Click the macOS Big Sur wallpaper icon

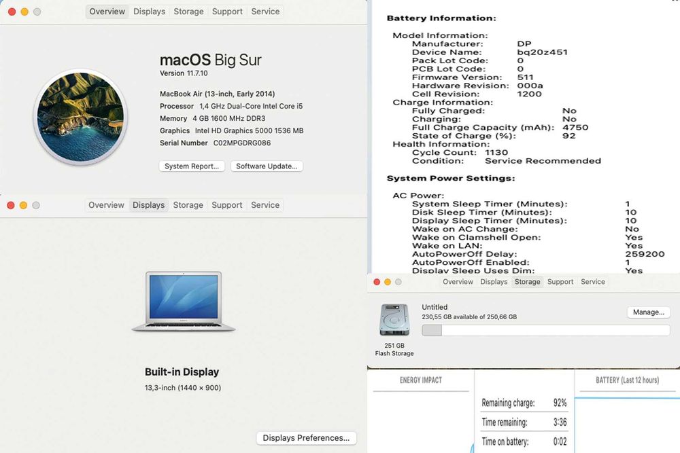point(80,117)
